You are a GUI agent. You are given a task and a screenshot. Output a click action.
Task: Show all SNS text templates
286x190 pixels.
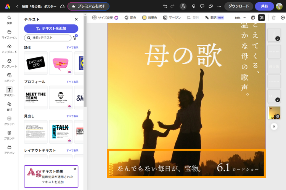point(72,47)
